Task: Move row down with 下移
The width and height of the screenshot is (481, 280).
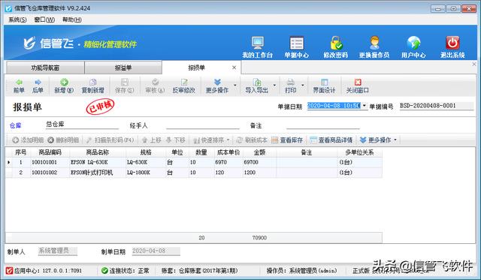Action: [x=176, y=140]
